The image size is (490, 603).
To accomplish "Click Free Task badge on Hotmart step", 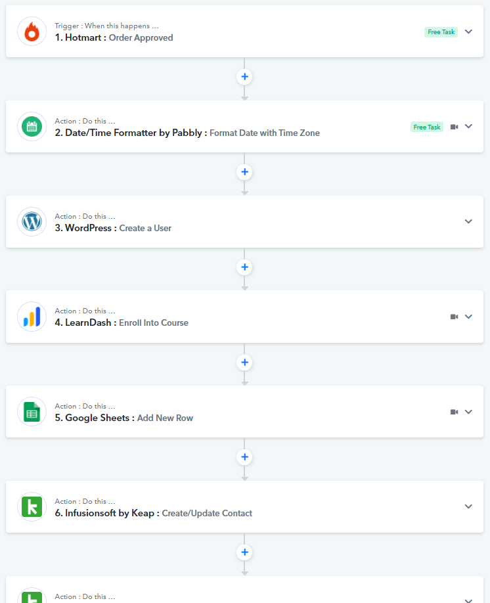I will [441, 32].
